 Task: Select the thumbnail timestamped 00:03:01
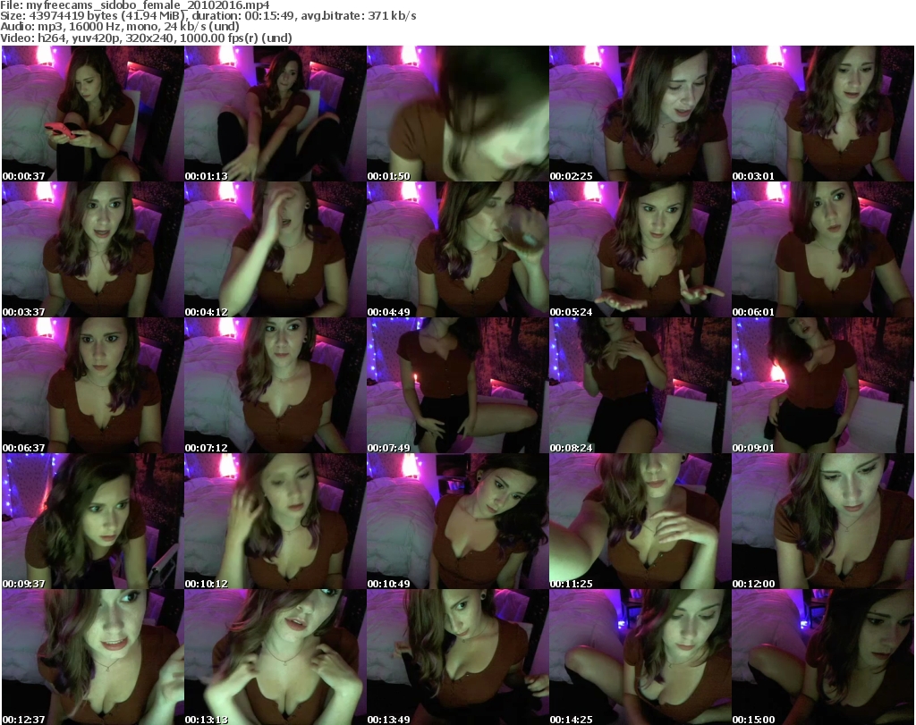[x=823, y=114]
